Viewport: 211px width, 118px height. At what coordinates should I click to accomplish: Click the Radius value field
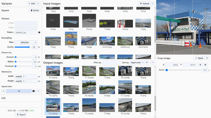pos(35,62)
